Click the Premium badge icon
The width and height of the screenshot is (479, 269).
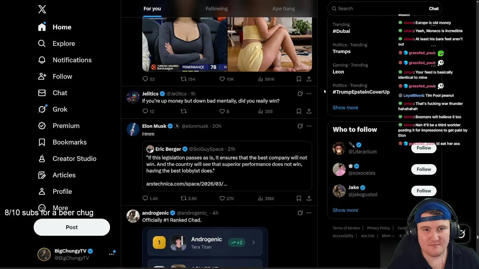point(42,126)
